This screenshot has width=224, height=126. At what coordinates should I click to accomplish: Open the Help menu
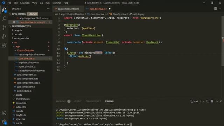pyautogui.click(x=66, y=3)
